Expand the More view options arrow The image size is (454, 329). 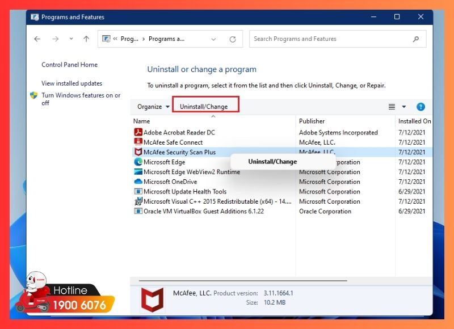tap(404, 107)
